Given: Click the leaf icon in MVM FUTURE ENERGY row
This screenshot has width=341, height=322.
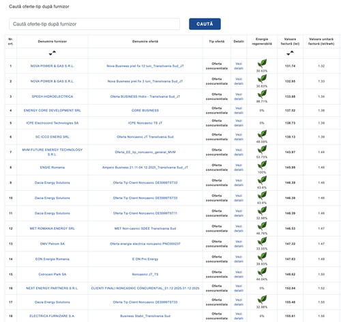Looking at the screenshot, I should click(x=262, y=150).
